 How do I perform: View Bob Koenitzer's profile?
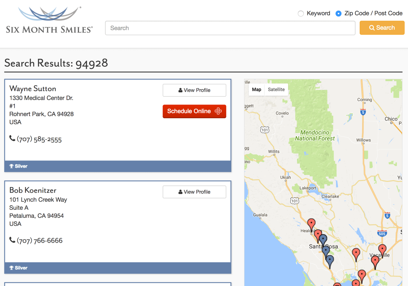coord(194,192)
